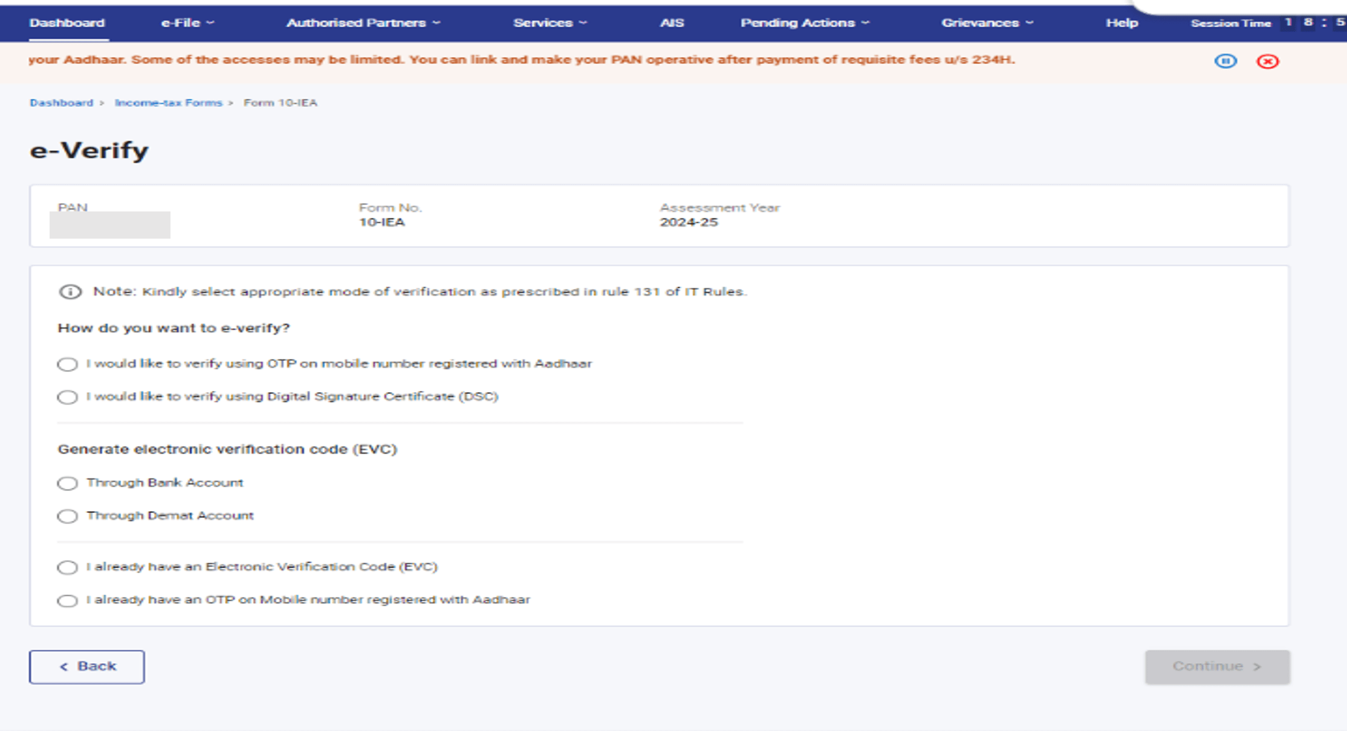Dismiss the PAN-Aadhaar warning message
1347x731 pixels.
[1268, 60]
